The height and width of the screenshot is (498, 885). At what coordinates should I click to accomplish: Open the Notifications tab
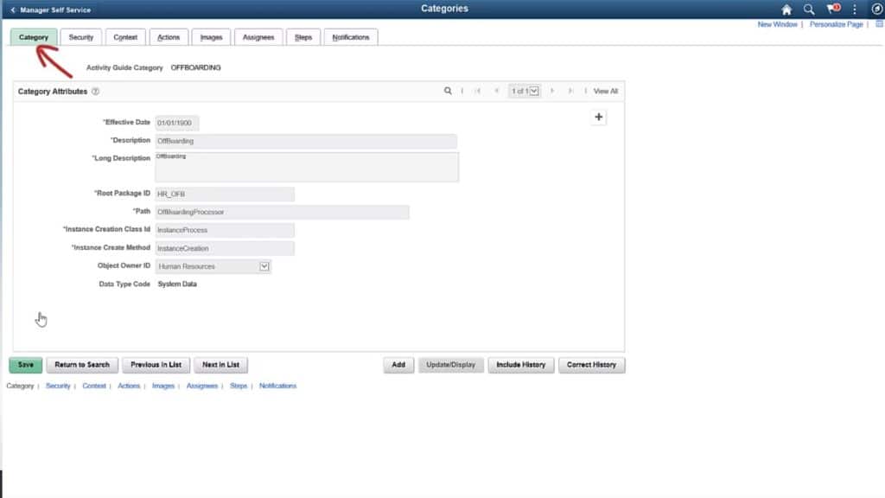click(x=351, y=36)
